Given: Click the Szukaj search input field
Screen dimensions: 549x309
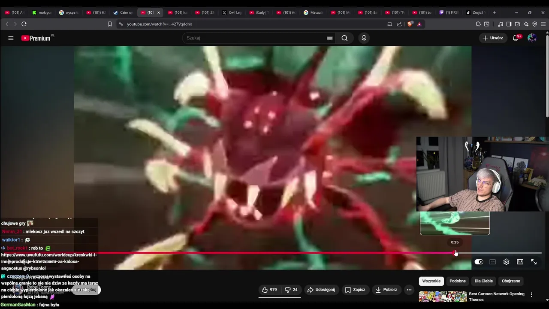Looking at the screenshot, I should coord(255,38).
